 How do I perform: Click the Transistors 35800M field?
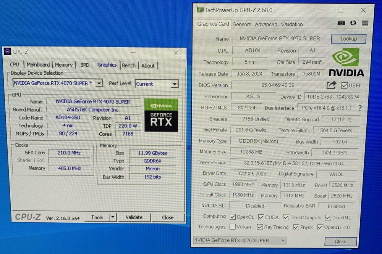point(311,74)
